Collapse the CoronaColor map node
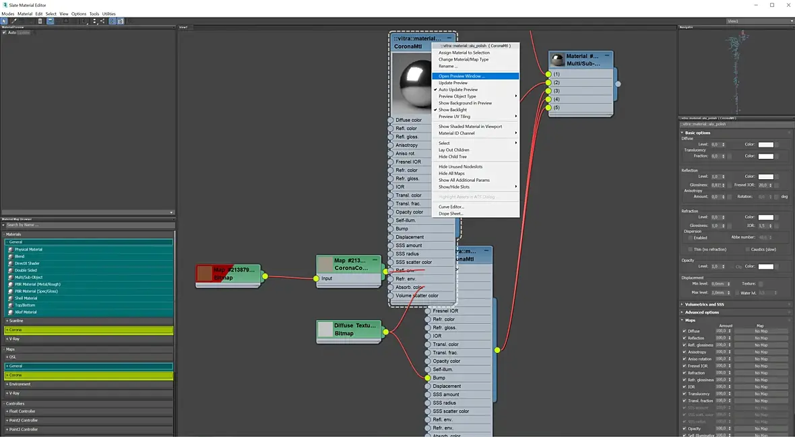The width and height of the screenshot is (795, 437). point(375,259)
